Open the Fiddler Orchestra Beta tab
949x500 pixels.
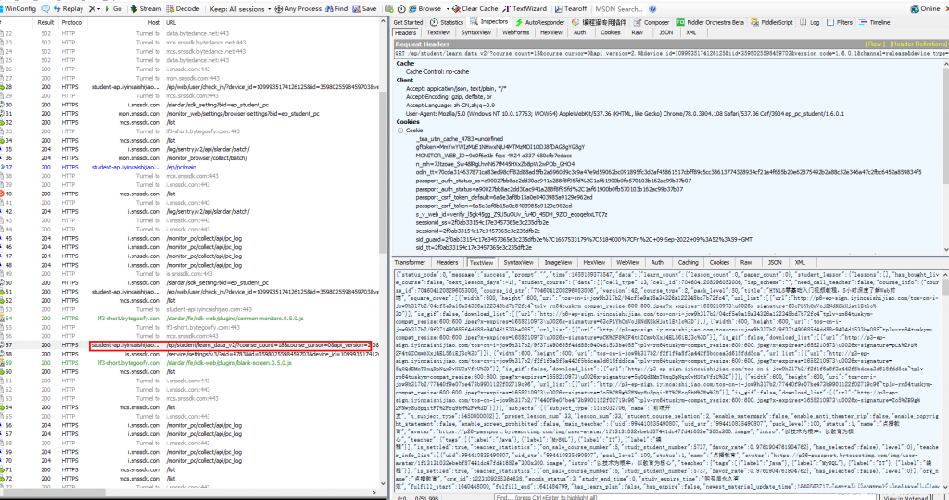710,22
